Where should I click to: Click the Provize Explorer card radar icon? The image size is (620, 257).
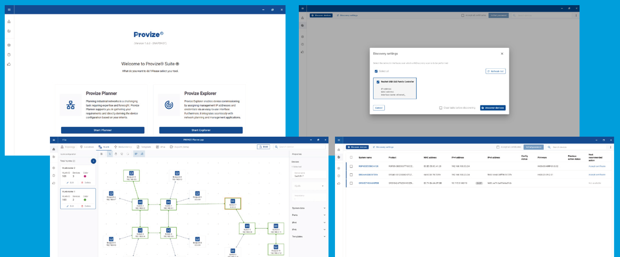169,105
